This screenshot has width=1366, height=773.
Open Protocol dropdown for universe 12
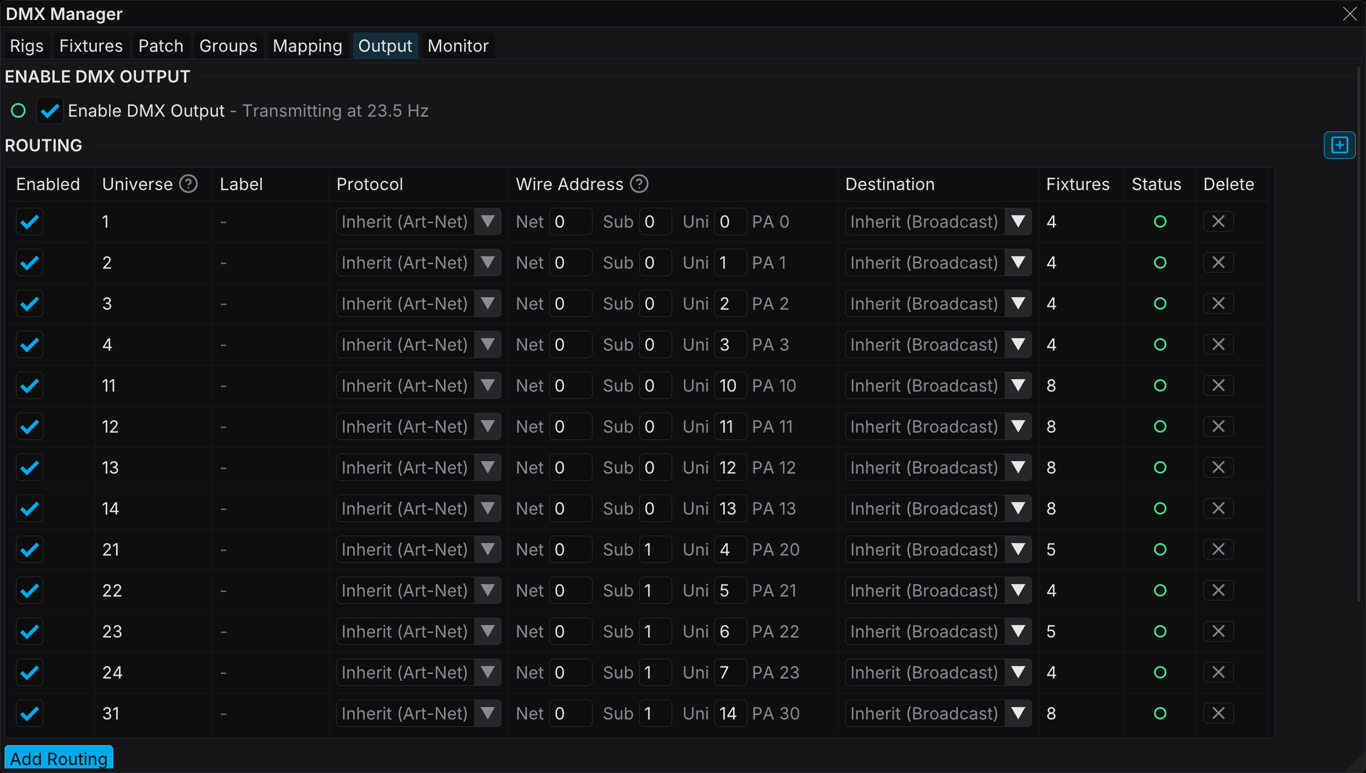[x=418, y=426]
